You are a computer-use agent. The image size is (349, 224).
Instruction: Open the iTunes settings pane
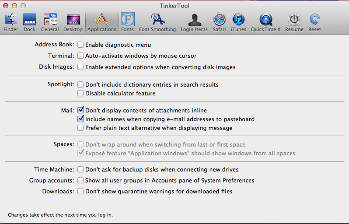click(x=238, y=22)
